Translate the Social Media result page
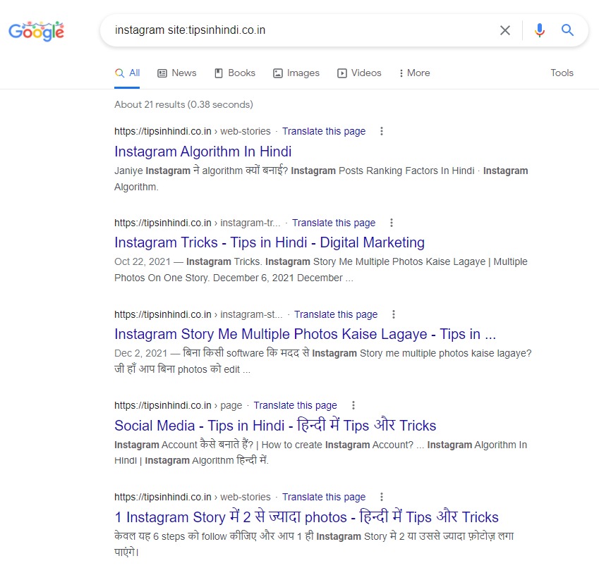The height and width of the screenshot is (568, 599). [295, 405]
